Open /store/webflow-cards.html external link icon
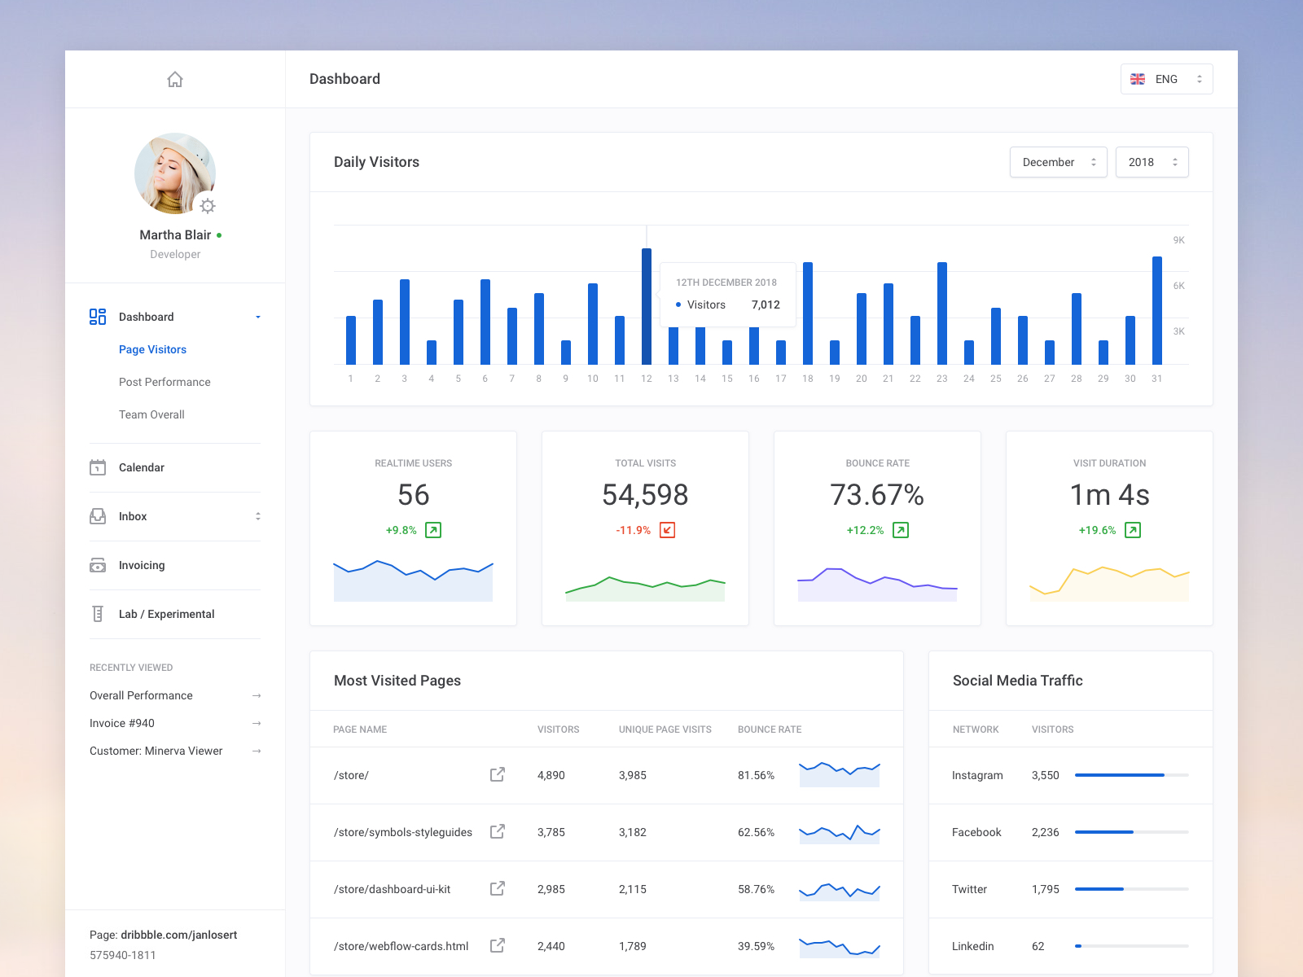Image resolution: width=1303 pixels, height=977 pixels. [498, 945]
